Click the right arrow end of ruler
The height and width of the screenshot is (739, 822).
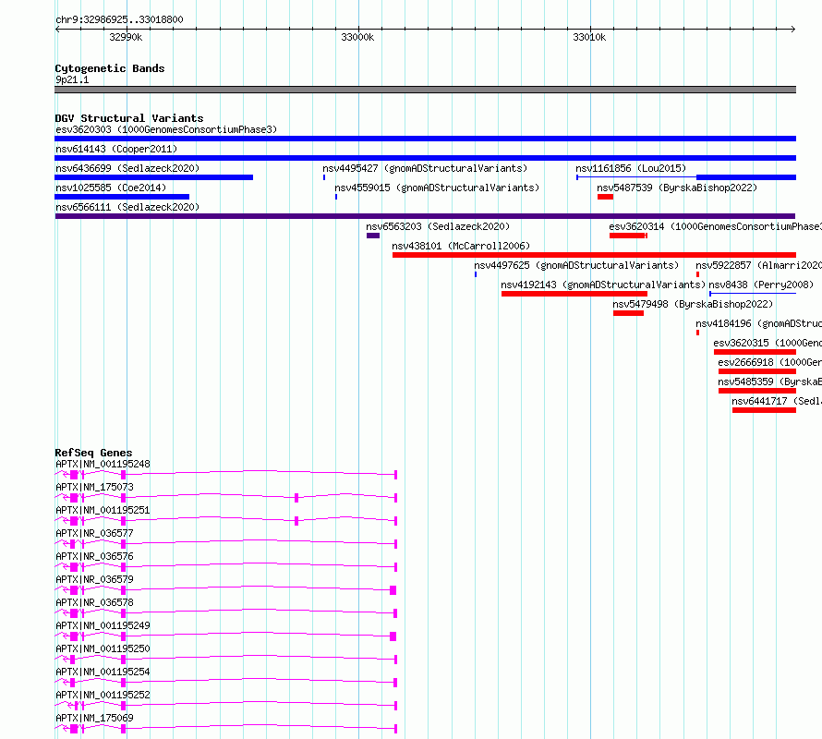[793, 29]
